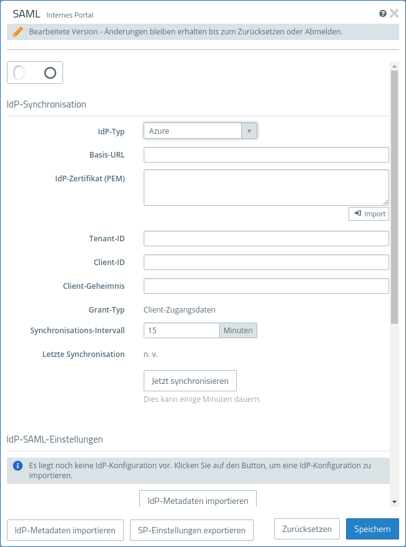Toggle the SAML enable switch
This screenshot has width=406, height=547.
click(35, 73)
